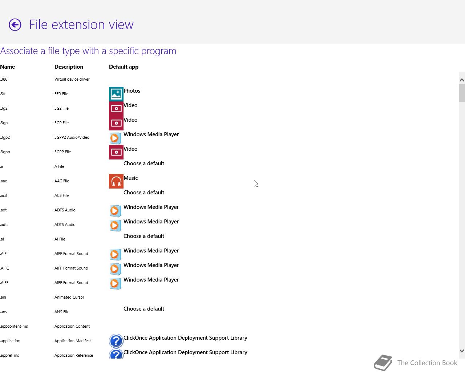Image resolution: width=465 pixels, height=372 pixels.
Task: Change the Video default app for .3gp
Action: click(130, 120)
